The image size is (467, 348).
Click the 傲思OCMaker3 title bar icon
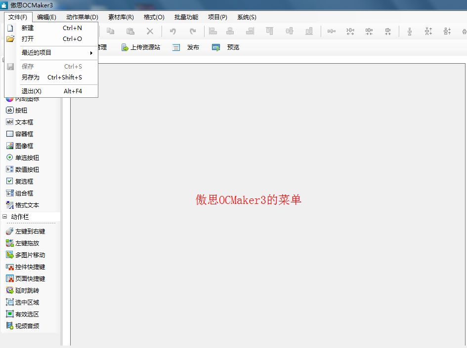[4, 5]
